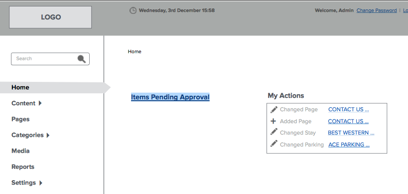Image resolution: width=408 pixels, height=194 pixels.
Task: Open the ACE PARKING link
Action: tap(349, 144)
